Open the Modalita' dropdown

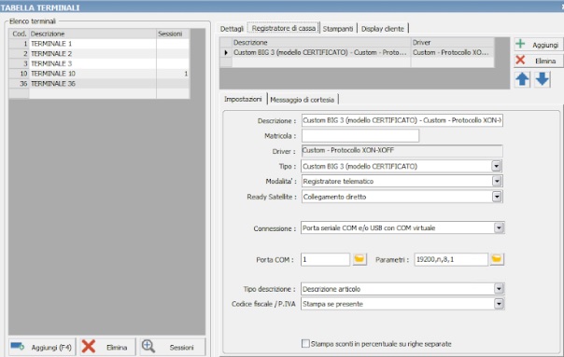tap(497, 182)
